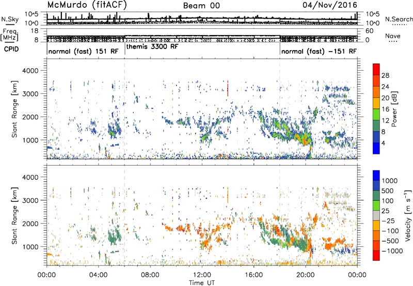Click the 4000 tick of the power panel
The width and height of the screenshot is (413, 286).
pos(30,71)
